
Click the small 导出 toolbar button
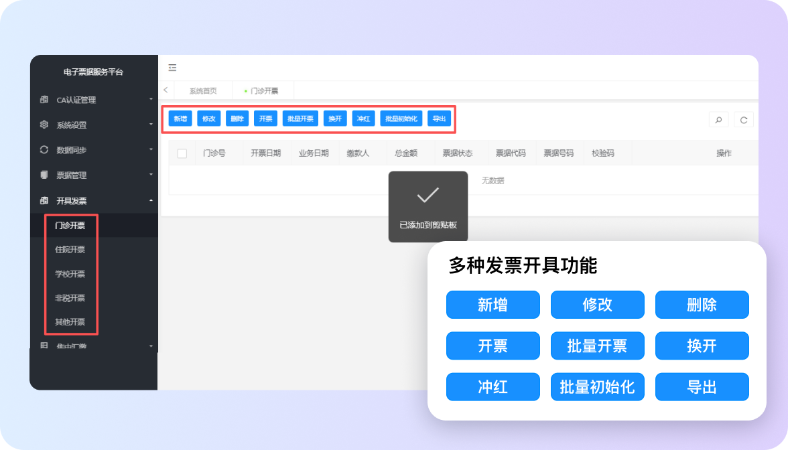[x=440, y=119]
